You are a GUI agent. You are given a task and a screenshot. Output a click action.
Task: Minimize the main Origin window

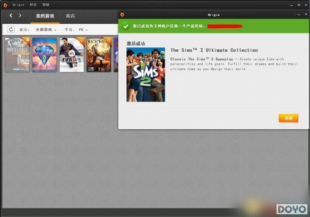click(x=292, y=5)
